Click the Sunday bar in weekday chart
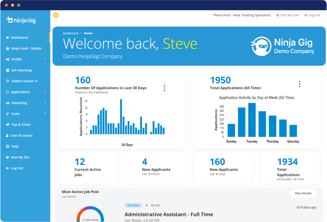Screen dimensions: 327x222 [x=231, y=130]
